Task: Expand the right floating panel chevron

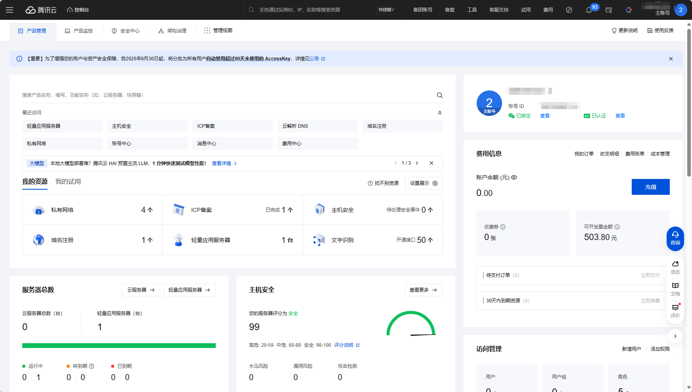Action: (x=676, y=336)
